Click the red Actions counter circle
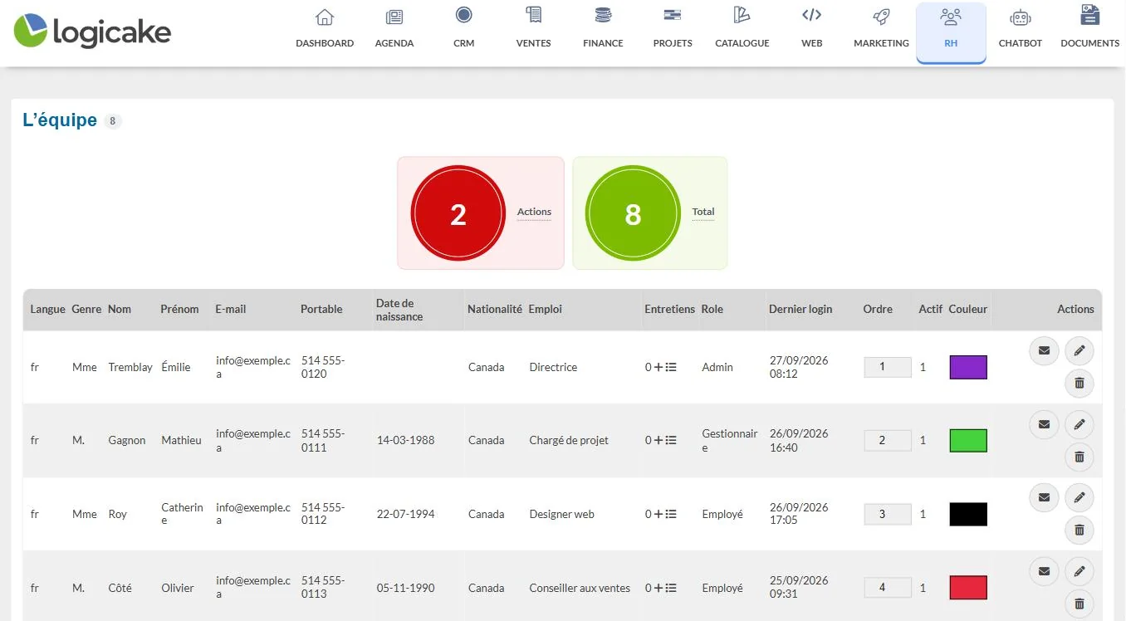Viewport: 1126px width, 621px height. (458, 214)
